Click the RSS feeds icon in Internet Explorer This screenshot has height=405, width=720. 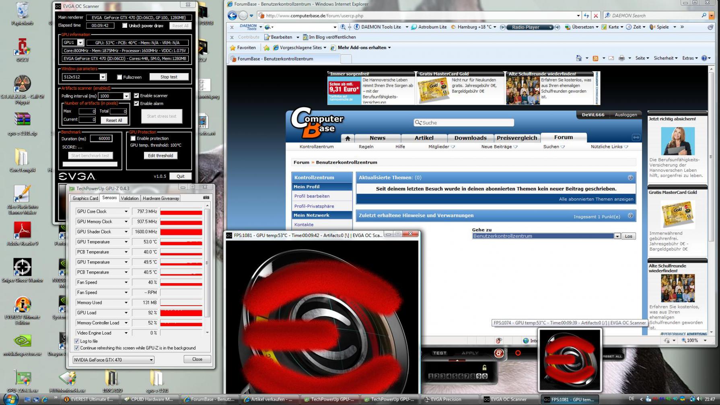pos(595,58)
